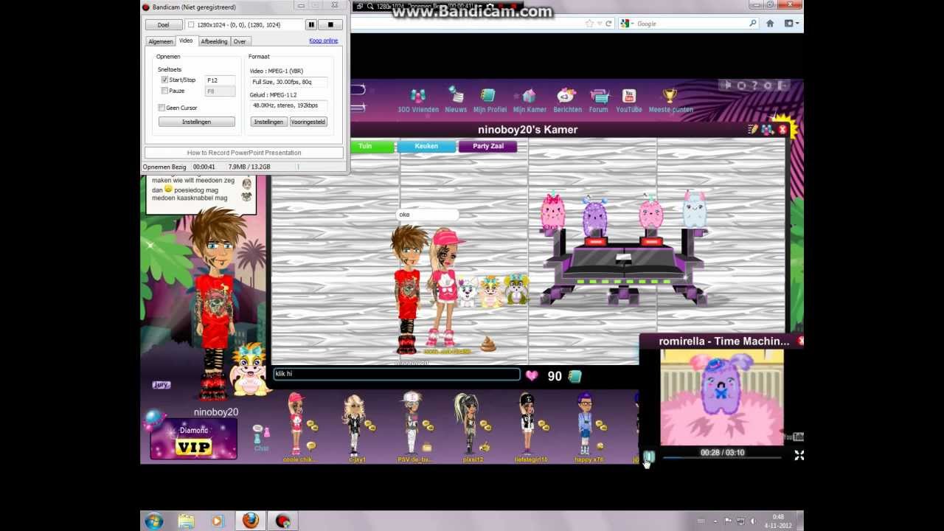Open Mijn Profiel notebook icon

(x=489, y=97)
